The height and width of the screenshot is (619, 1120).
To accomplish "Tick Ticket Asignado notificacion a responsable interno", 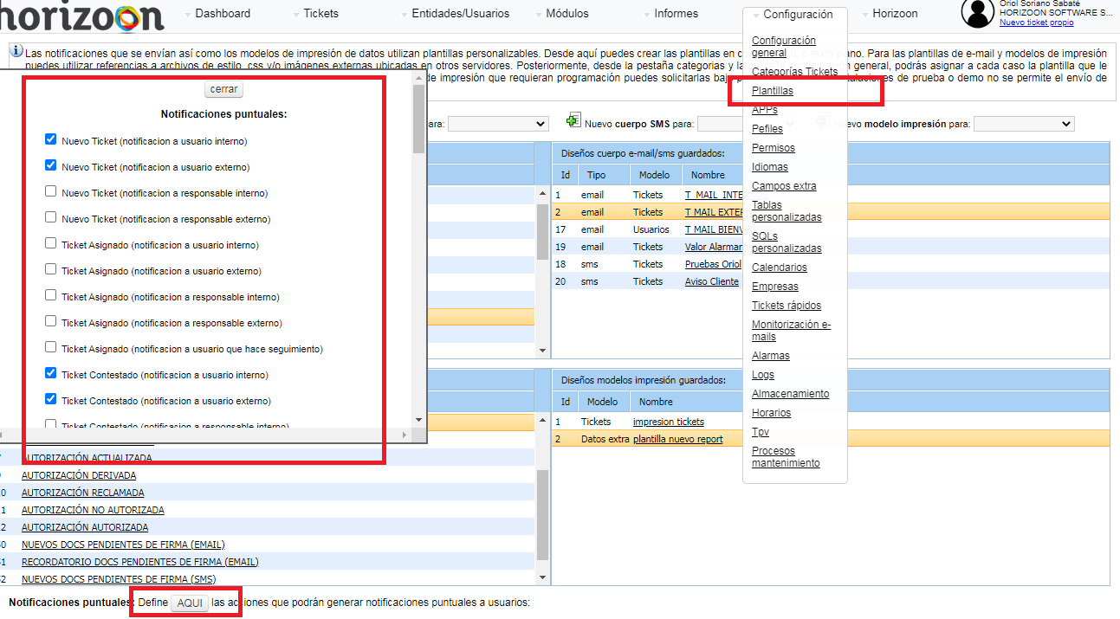I will (x=51, y=295).
